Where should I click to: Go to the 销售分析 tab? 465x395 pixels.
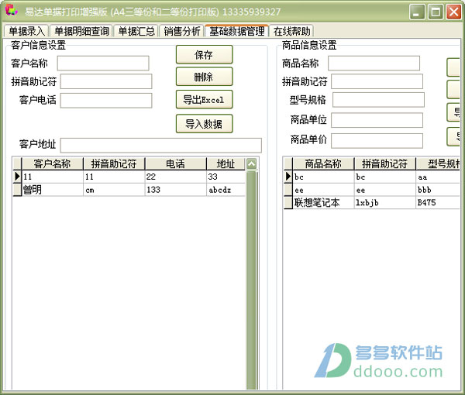pos(181,31)
